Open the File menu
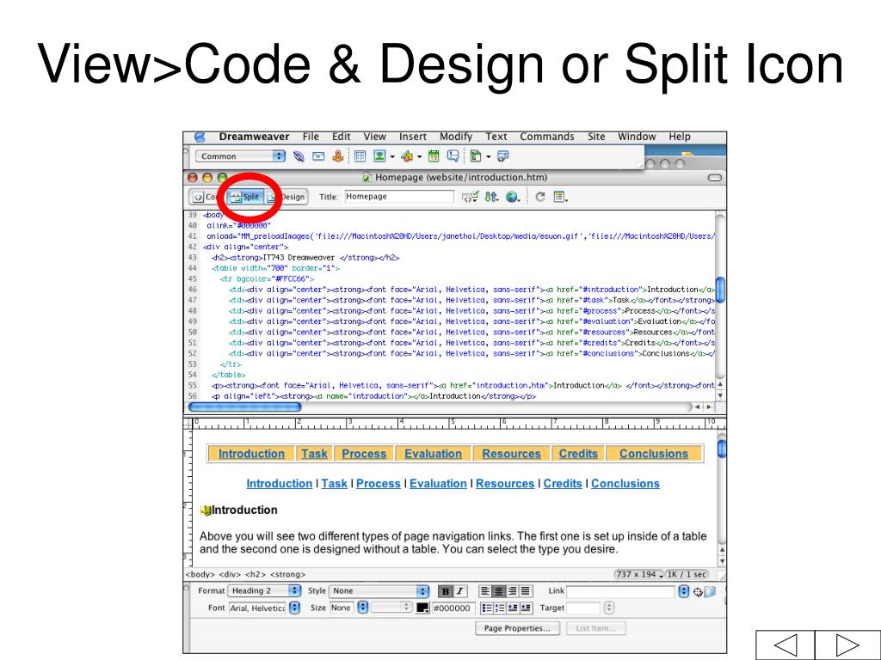Screen dimensions: 881x660 click(311, 137)
